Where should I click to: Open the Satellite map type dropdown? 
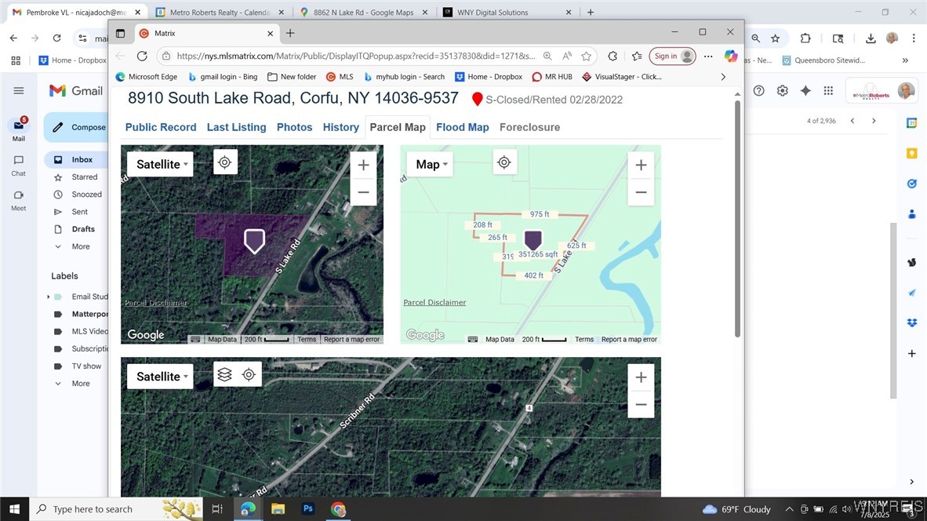(x=160, y=164)
